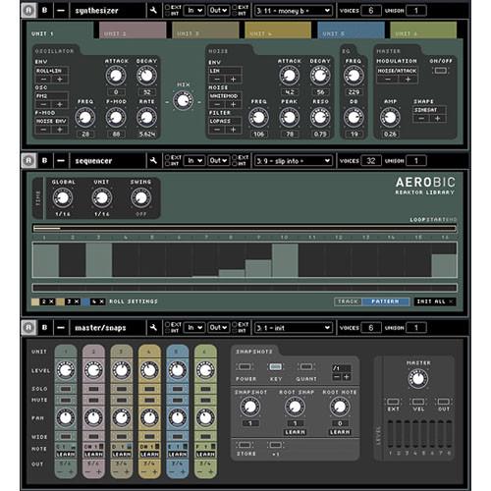Click ROOT NOTE knob
The width and height of the screenshot is (491, 491).
click(340, 407)
